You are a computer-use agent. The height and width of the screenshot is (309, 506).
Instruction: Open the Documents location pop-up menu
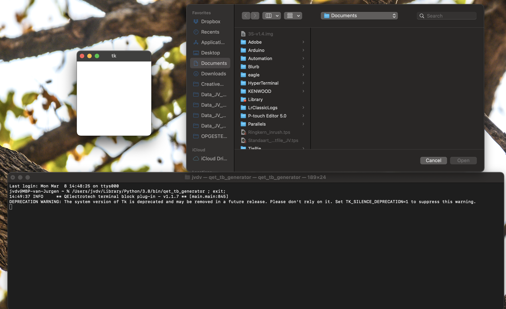coord(359,16)
